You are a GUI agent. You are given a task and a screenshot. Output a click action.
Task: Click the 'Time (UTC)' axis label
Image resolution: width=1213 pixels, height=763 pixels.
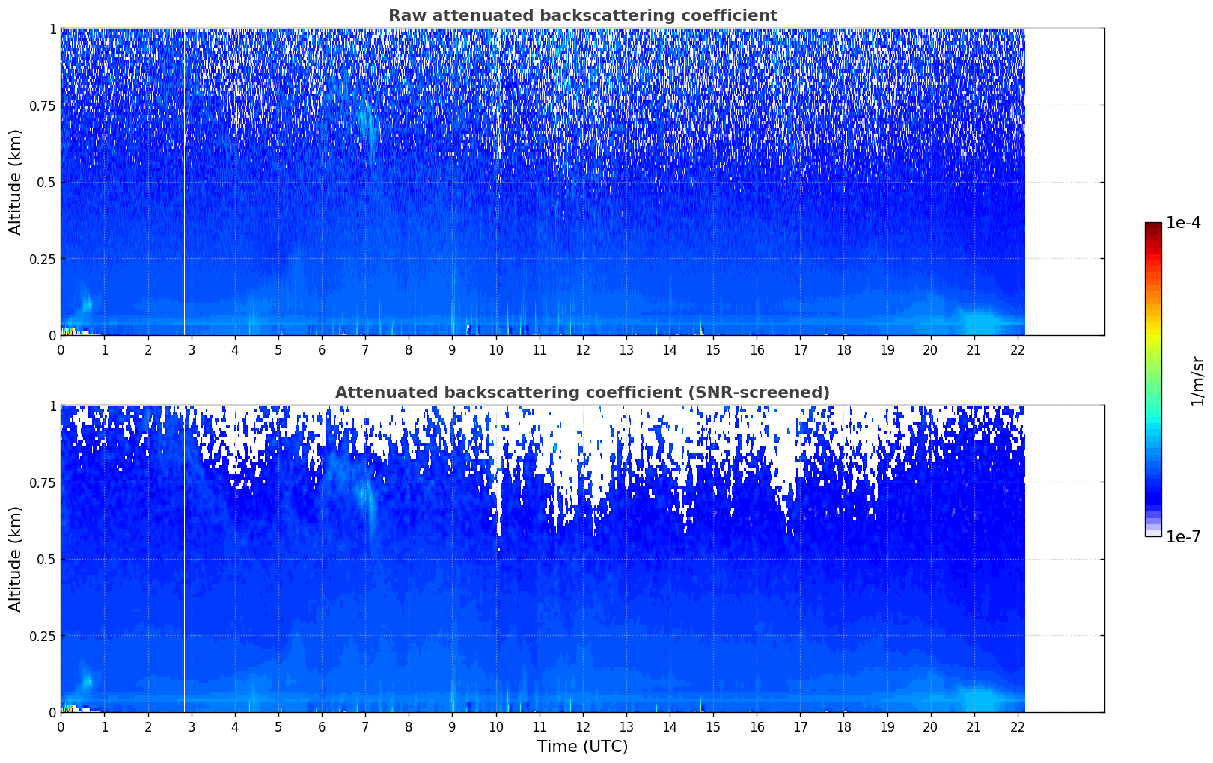(582, 747)
